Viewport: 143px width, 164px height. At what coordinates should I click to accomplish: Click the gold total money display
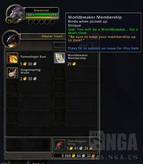75,156
